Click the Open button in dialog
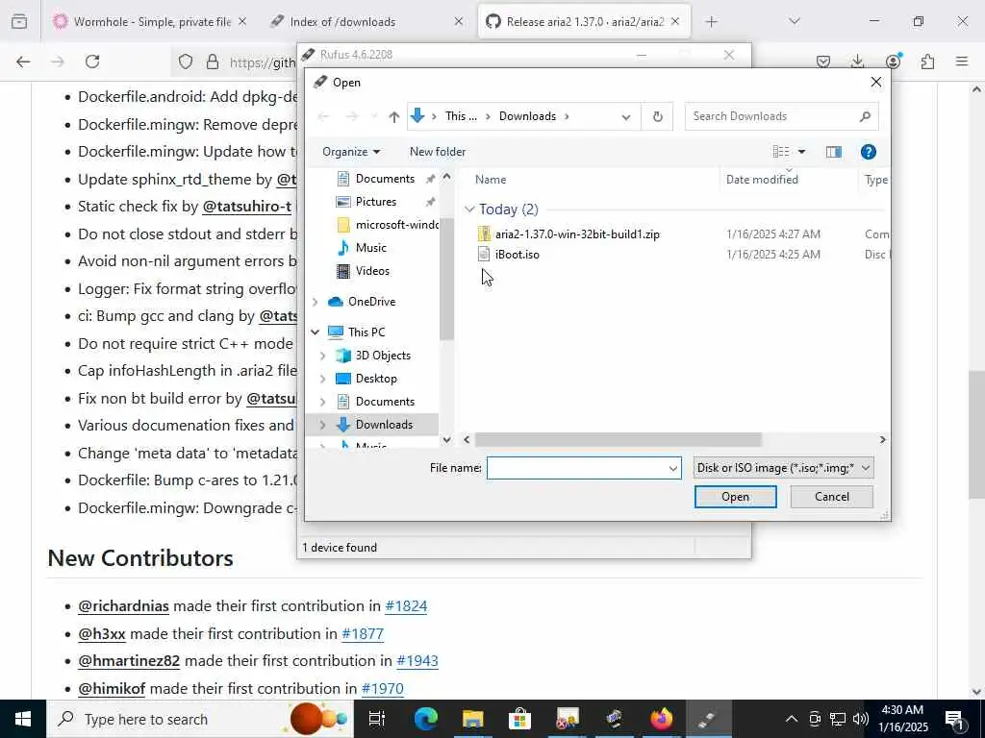Screen dimensions: 985x738 (735, 497)
